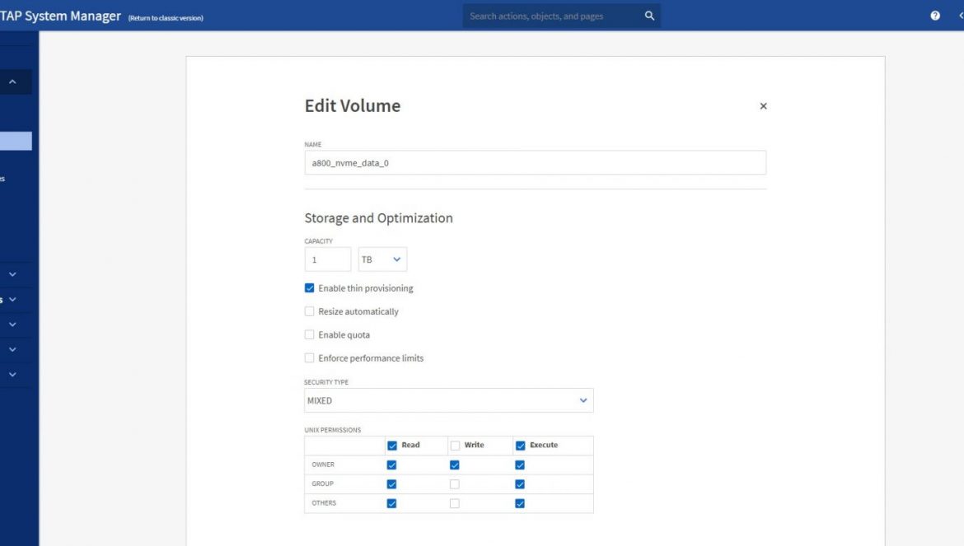Check Enable quota
Viewport: 964px width, 546px height.
pos(309,334)
